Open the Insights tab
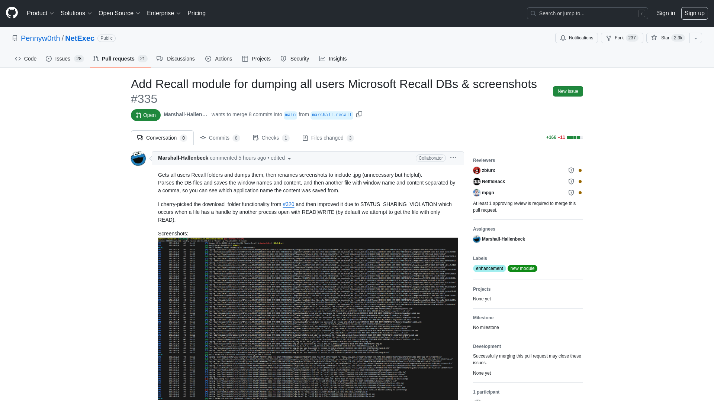 tap(333, 59)
